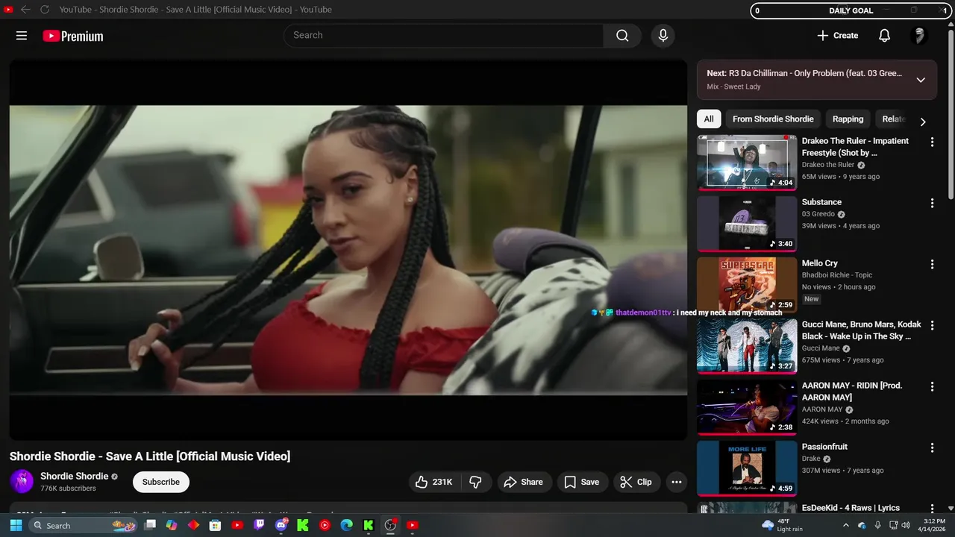Open options for Gucci Mane Wake Up video
955x537 pixels.
(932, 325)
